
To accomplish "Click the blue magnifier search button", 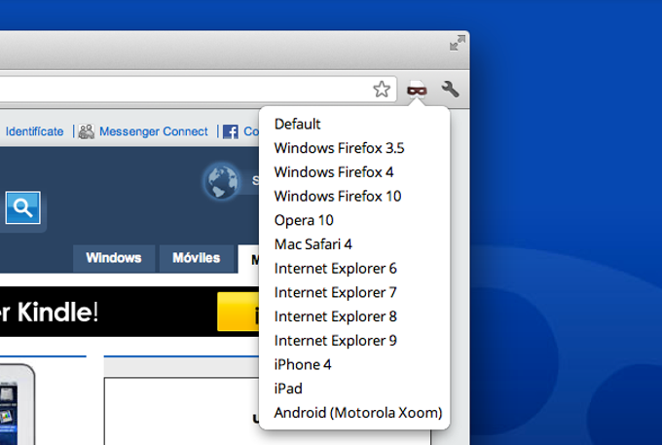I will coord(22,207).
